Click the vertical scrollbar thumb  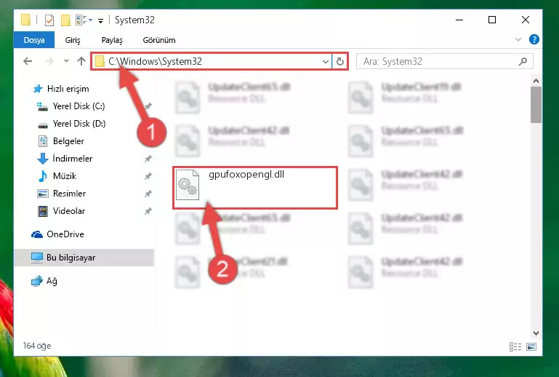pos(536,105)
